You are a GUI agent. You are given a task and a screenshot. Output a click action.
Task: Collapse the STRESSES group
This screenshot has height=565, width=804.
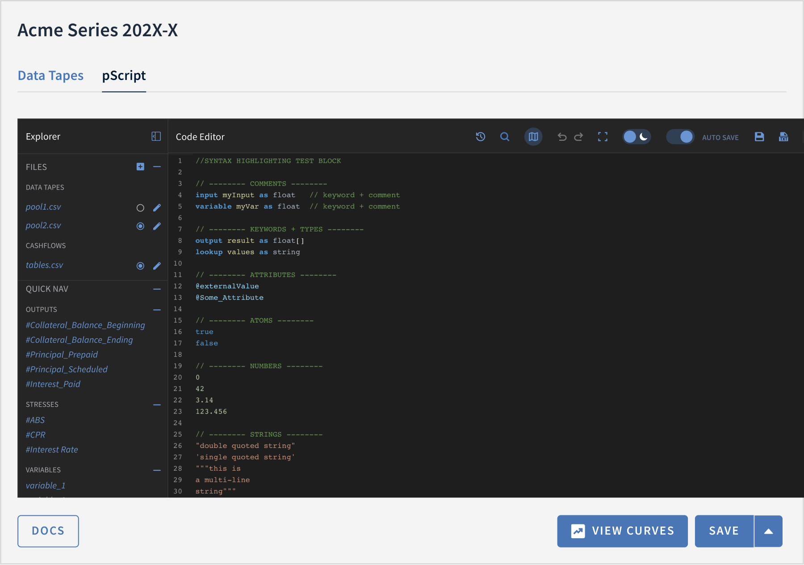point(157,405)
